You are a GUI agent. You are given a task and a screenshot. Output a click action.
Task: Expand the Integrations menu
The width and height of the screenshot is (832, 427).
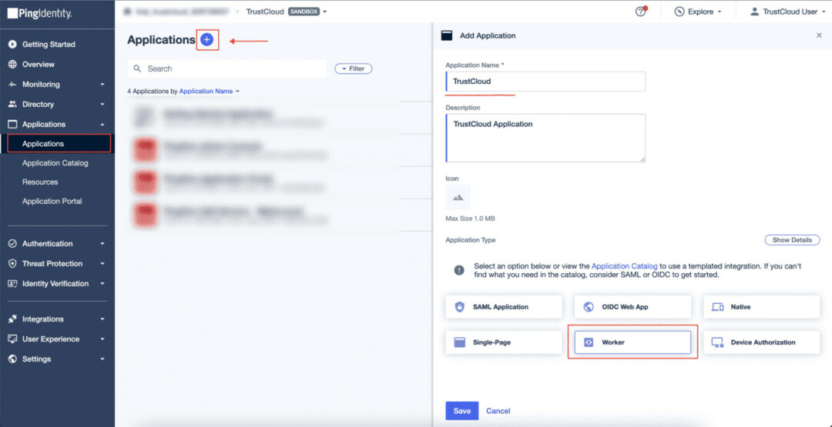coord(102,319)
